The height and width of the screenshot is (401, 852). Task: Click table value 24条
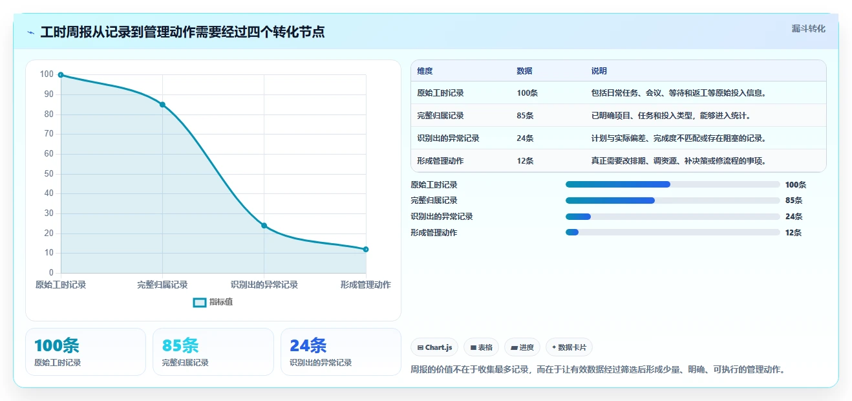(x=525, y=138)
